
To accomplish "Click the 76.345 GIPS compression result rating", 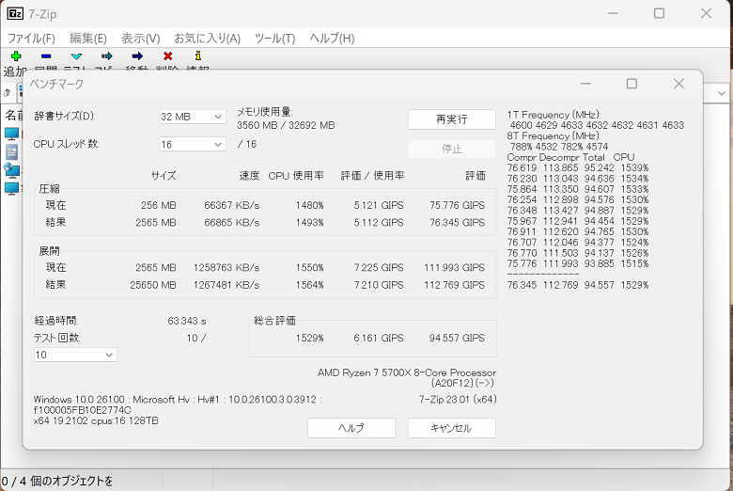I will (x=457, y=223).
